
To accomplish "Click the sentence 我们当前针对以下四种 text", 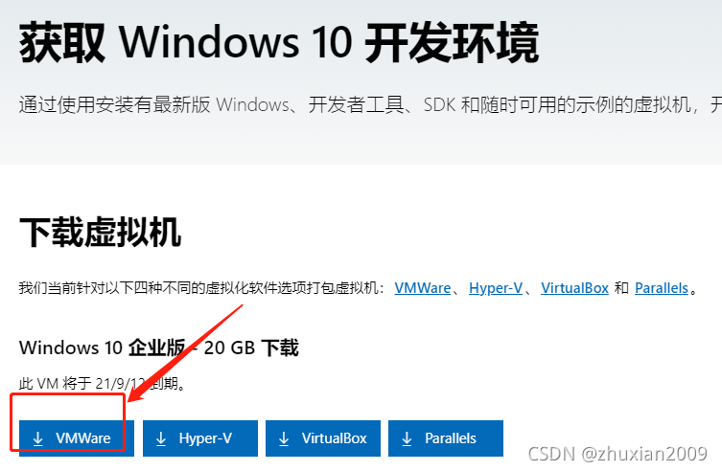I will [201, 288].
